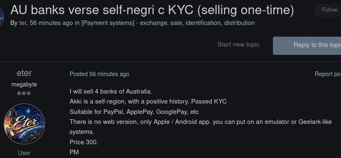The image size is (341, 158).
Task: Click the Follow button for this topic
Action: pyautogui.click(x=329, y=10)
